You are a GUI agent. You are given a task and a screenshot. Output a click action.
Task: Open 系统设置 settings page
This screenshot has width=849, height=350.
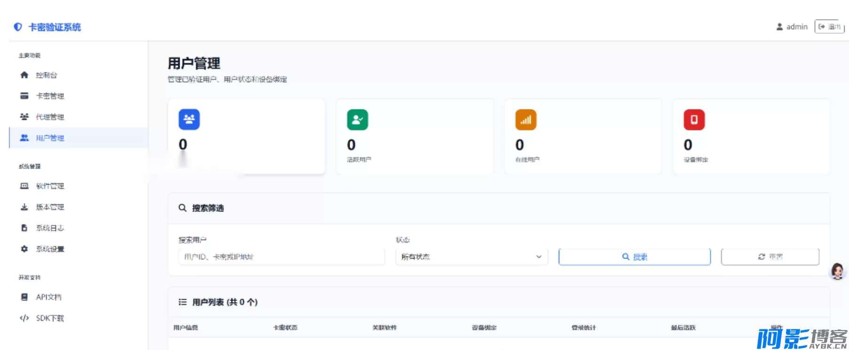point(50,249)
